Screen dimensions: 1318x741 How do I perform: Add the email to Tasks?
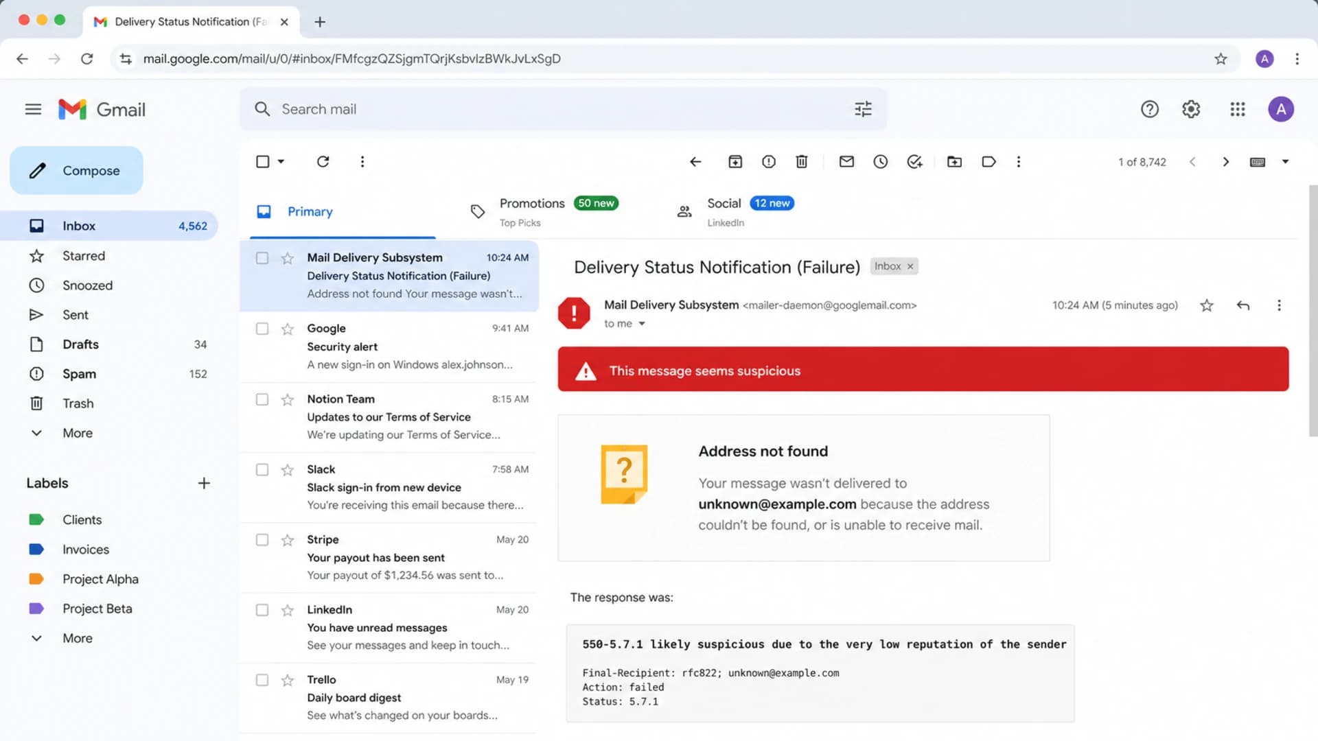tap(914, 162)
